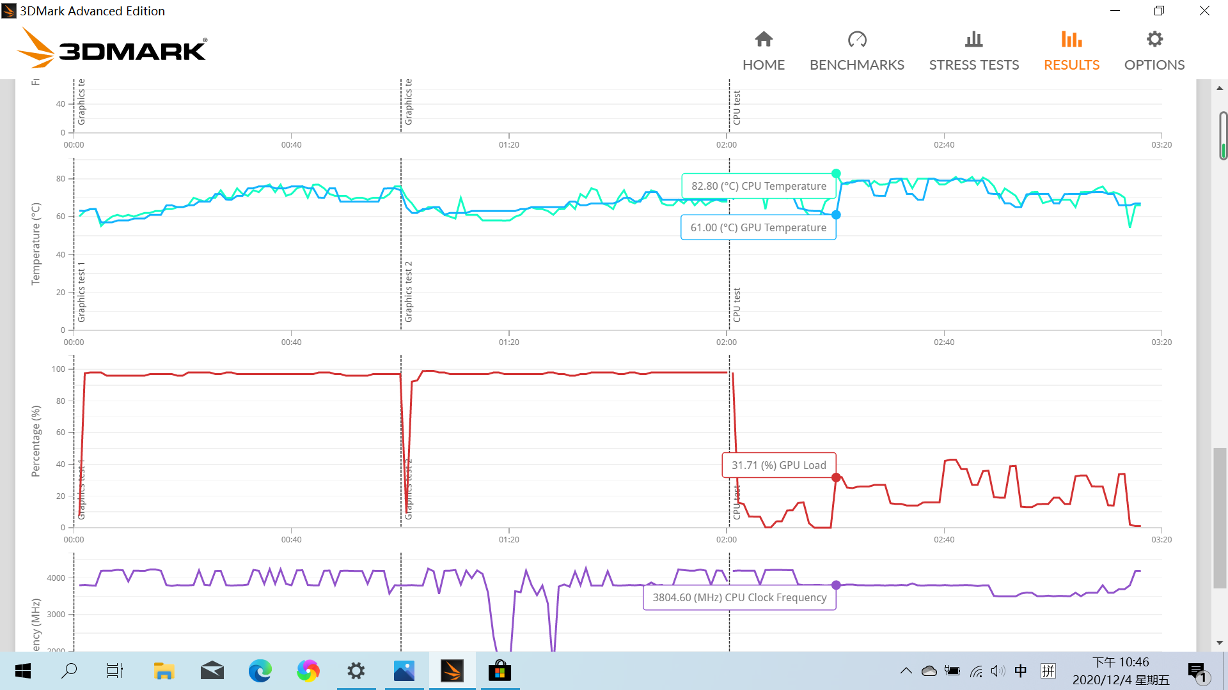
Task: Click the scroll down arrow of page scrollbar
Action: point(1220,642)
